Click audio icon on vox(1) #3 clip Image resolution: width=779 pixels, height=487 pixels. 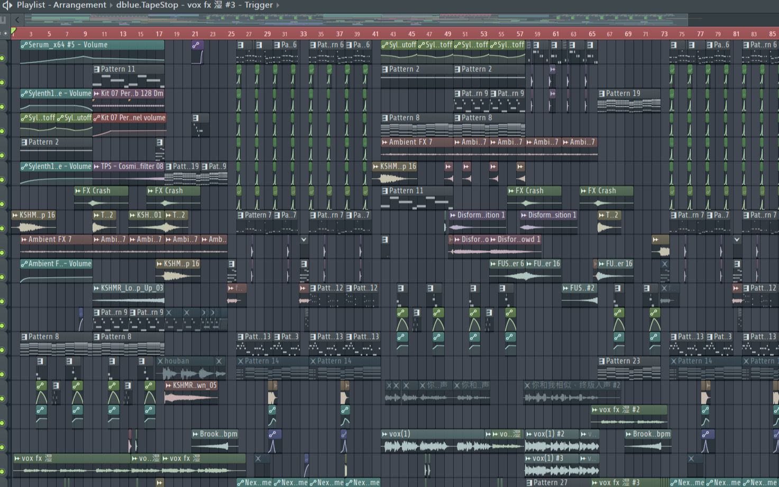[529, 458]
